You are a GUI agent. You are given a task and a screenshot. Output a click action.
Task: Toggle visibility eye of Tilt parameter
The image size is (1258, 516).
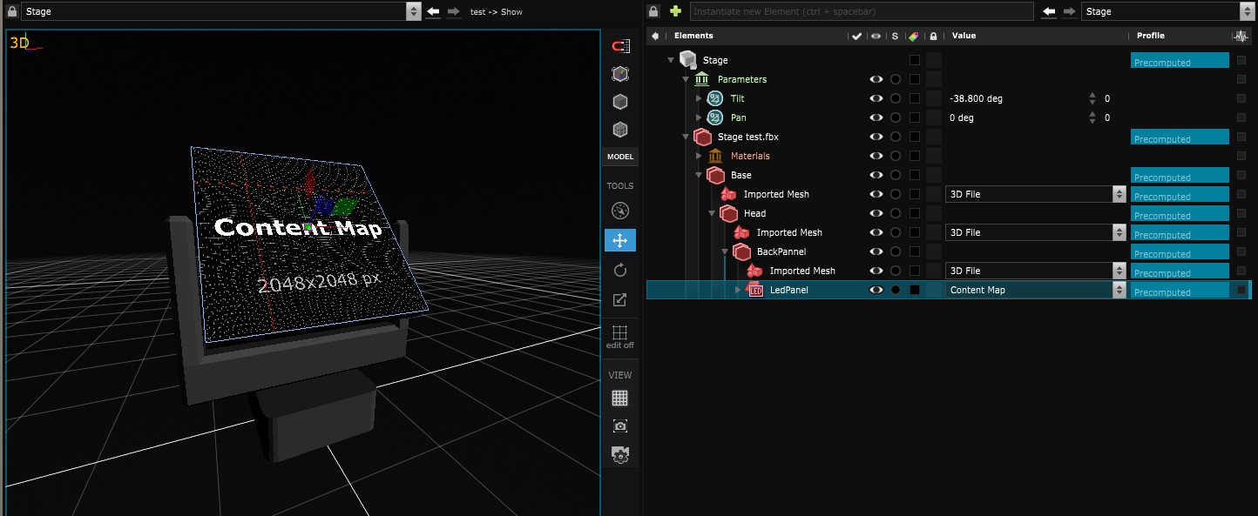coord(876,98)
